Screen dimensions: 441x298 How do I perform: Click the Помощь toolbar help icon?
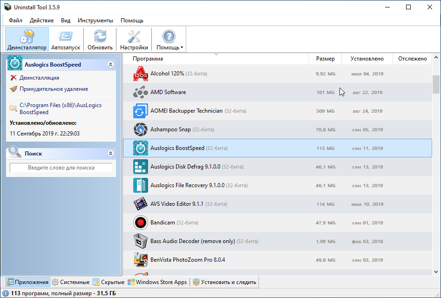[169, 36]
